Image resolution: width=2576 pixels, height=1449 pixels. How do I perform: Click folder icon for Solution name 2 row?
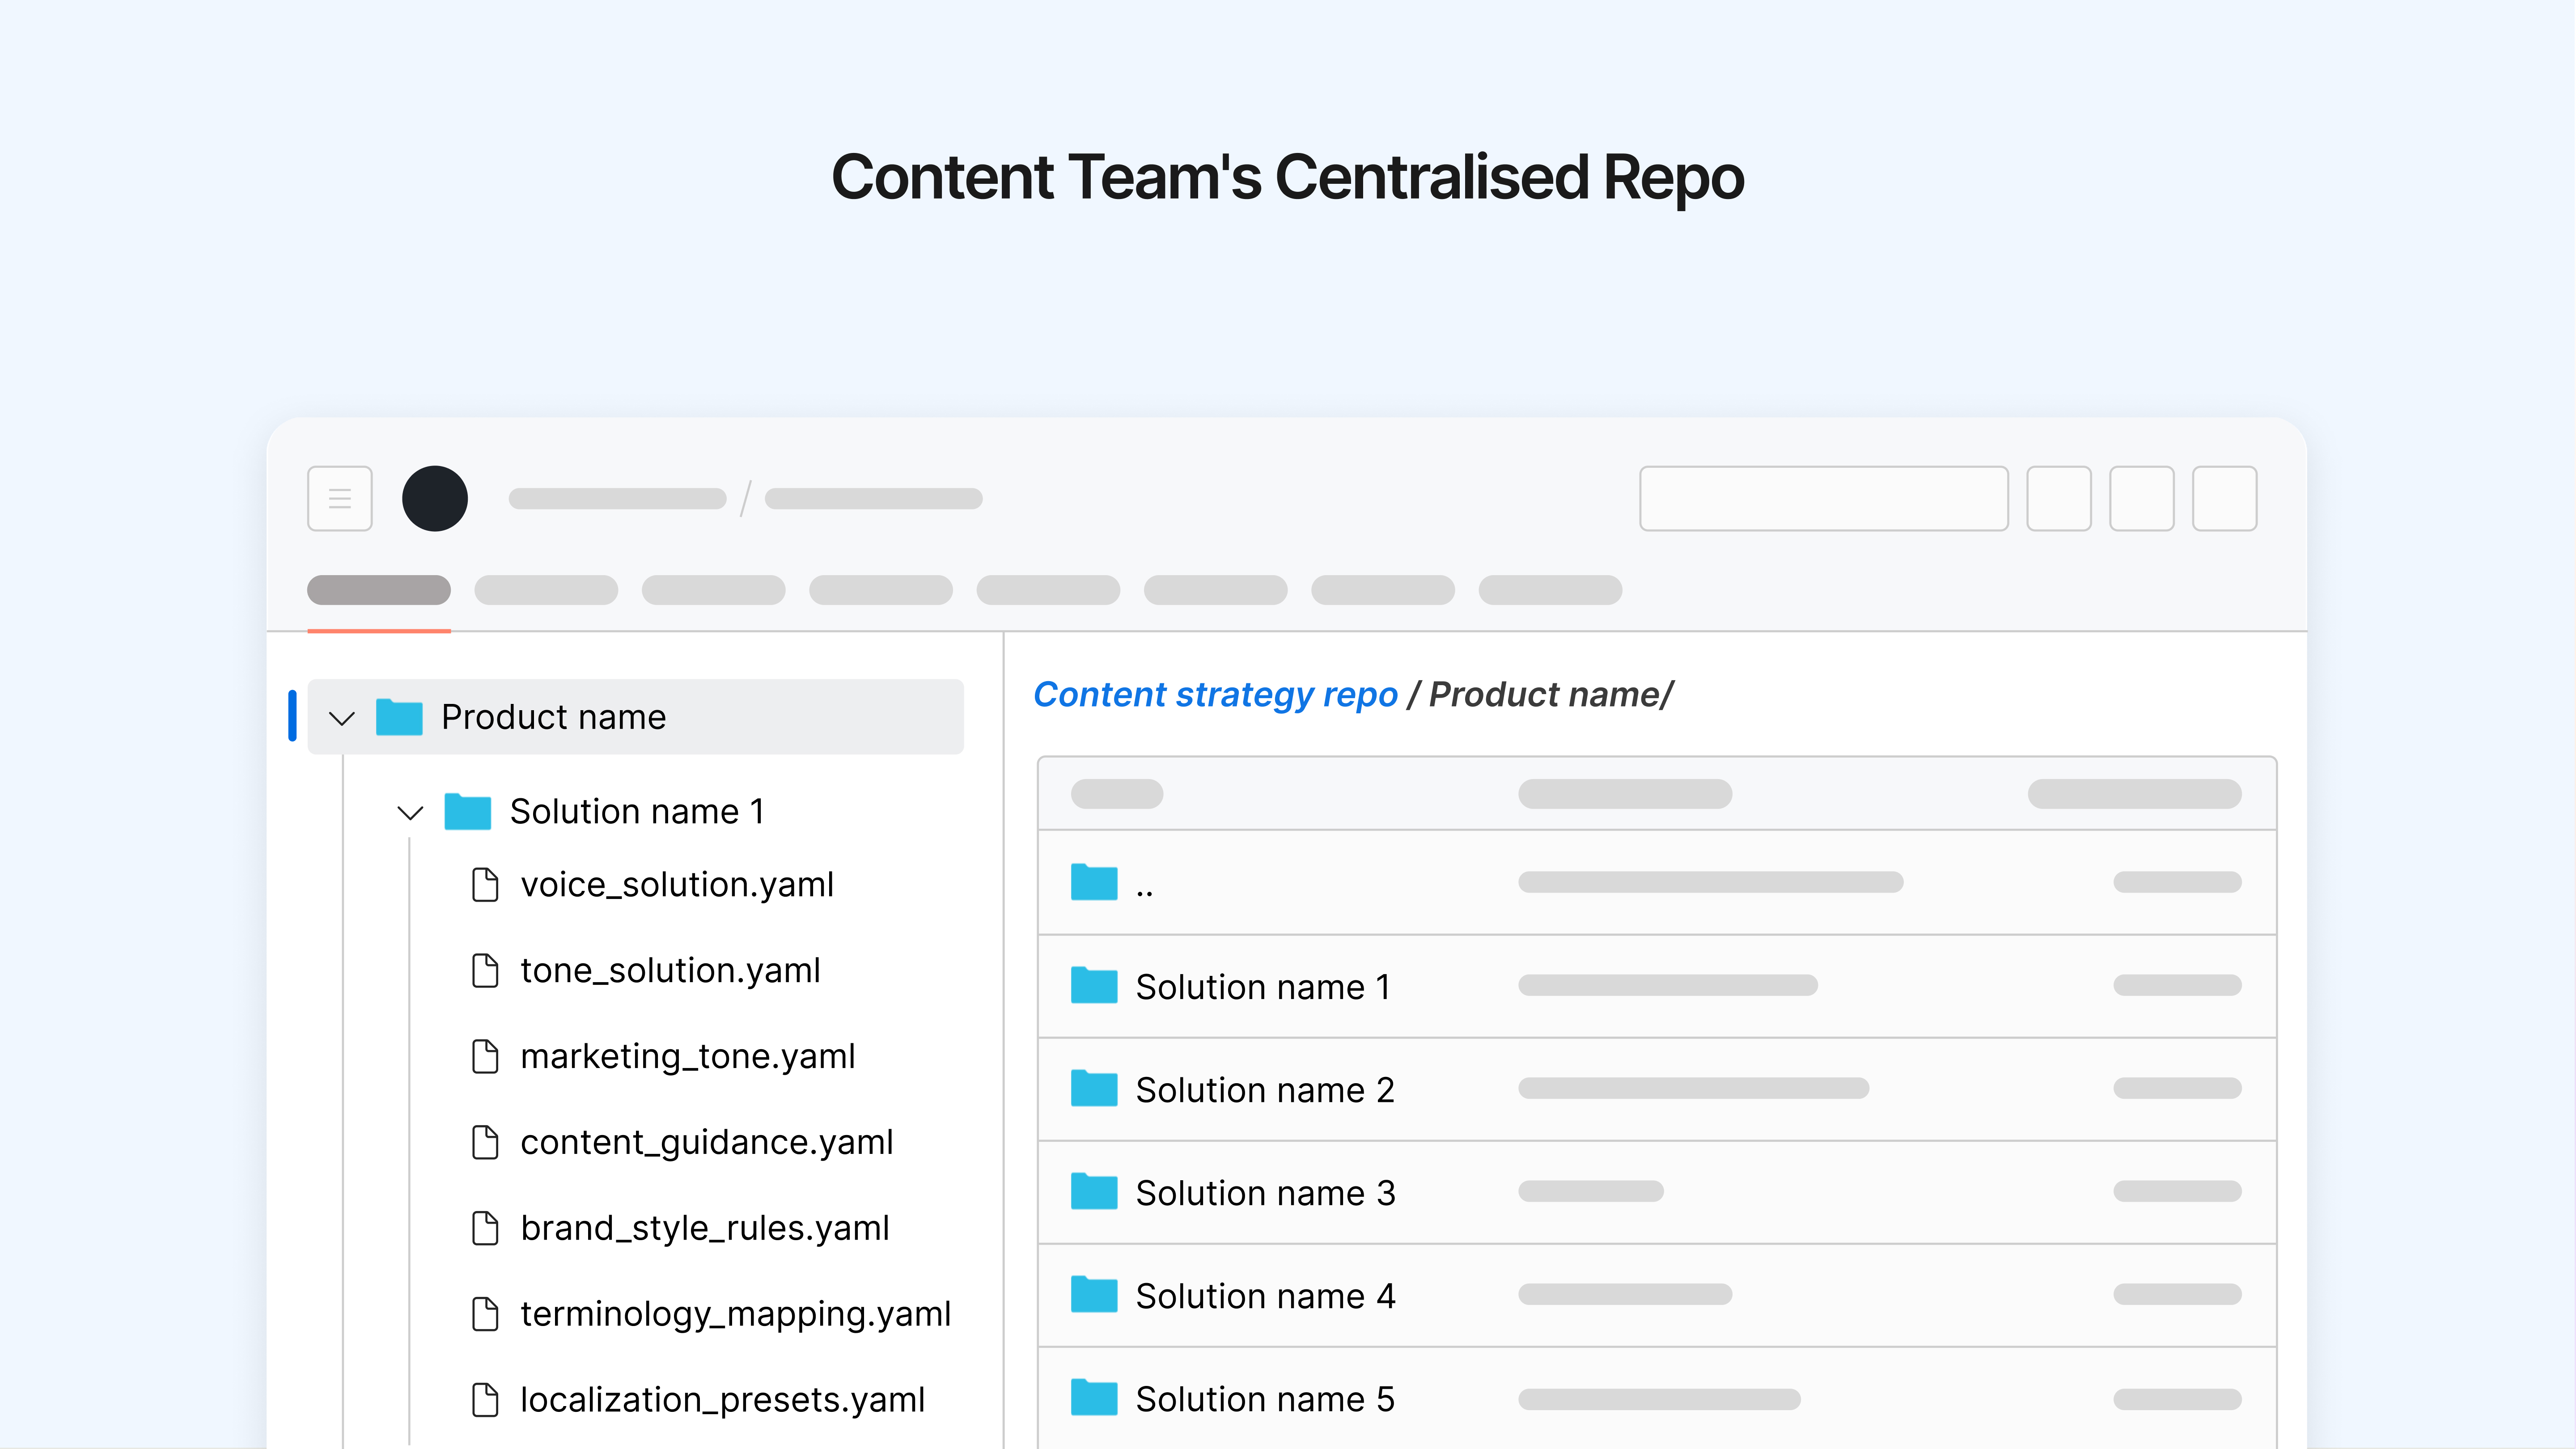tap(1094, 1088)
